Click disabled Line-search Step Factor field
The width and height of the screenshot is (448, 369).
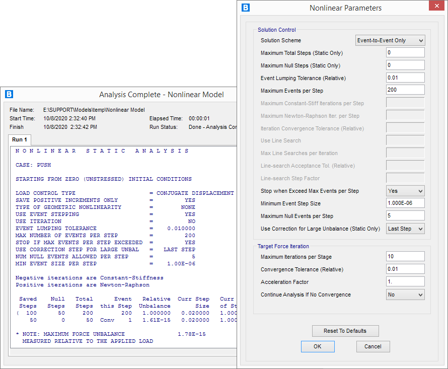(x=405, y=178)
